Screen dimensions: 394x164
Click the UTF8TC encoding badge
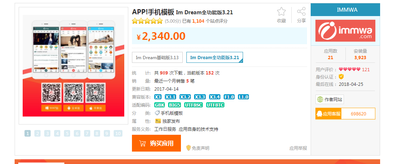pos(215,105)
